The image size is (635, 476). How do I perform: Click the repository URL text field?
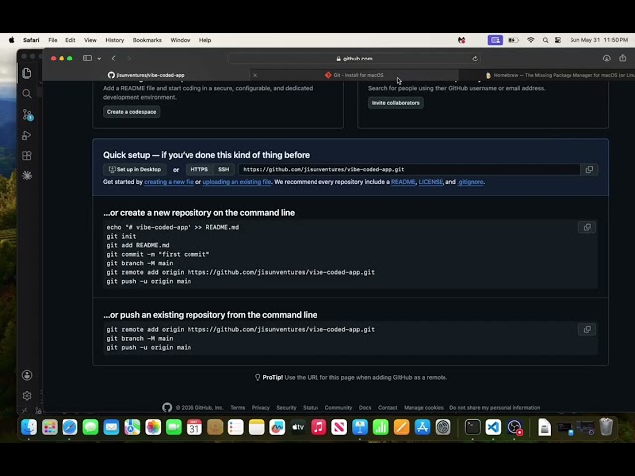coord(409,170)
